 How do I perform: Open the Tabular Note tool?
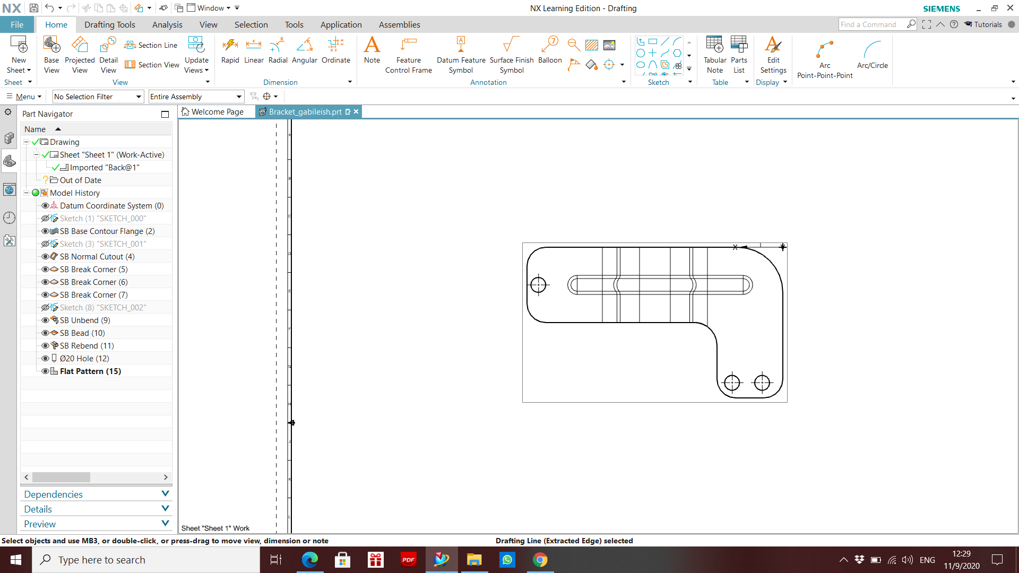pos(715,55)
